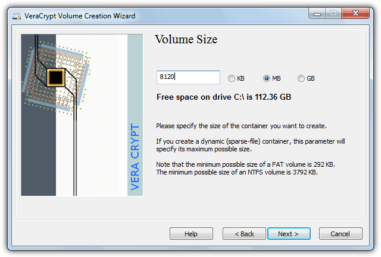Screen dimensions: 381x257
Task: Click 'The minimum possible size of an NTFS volume is 3792 KB.' line
Action: click(237, 172)
